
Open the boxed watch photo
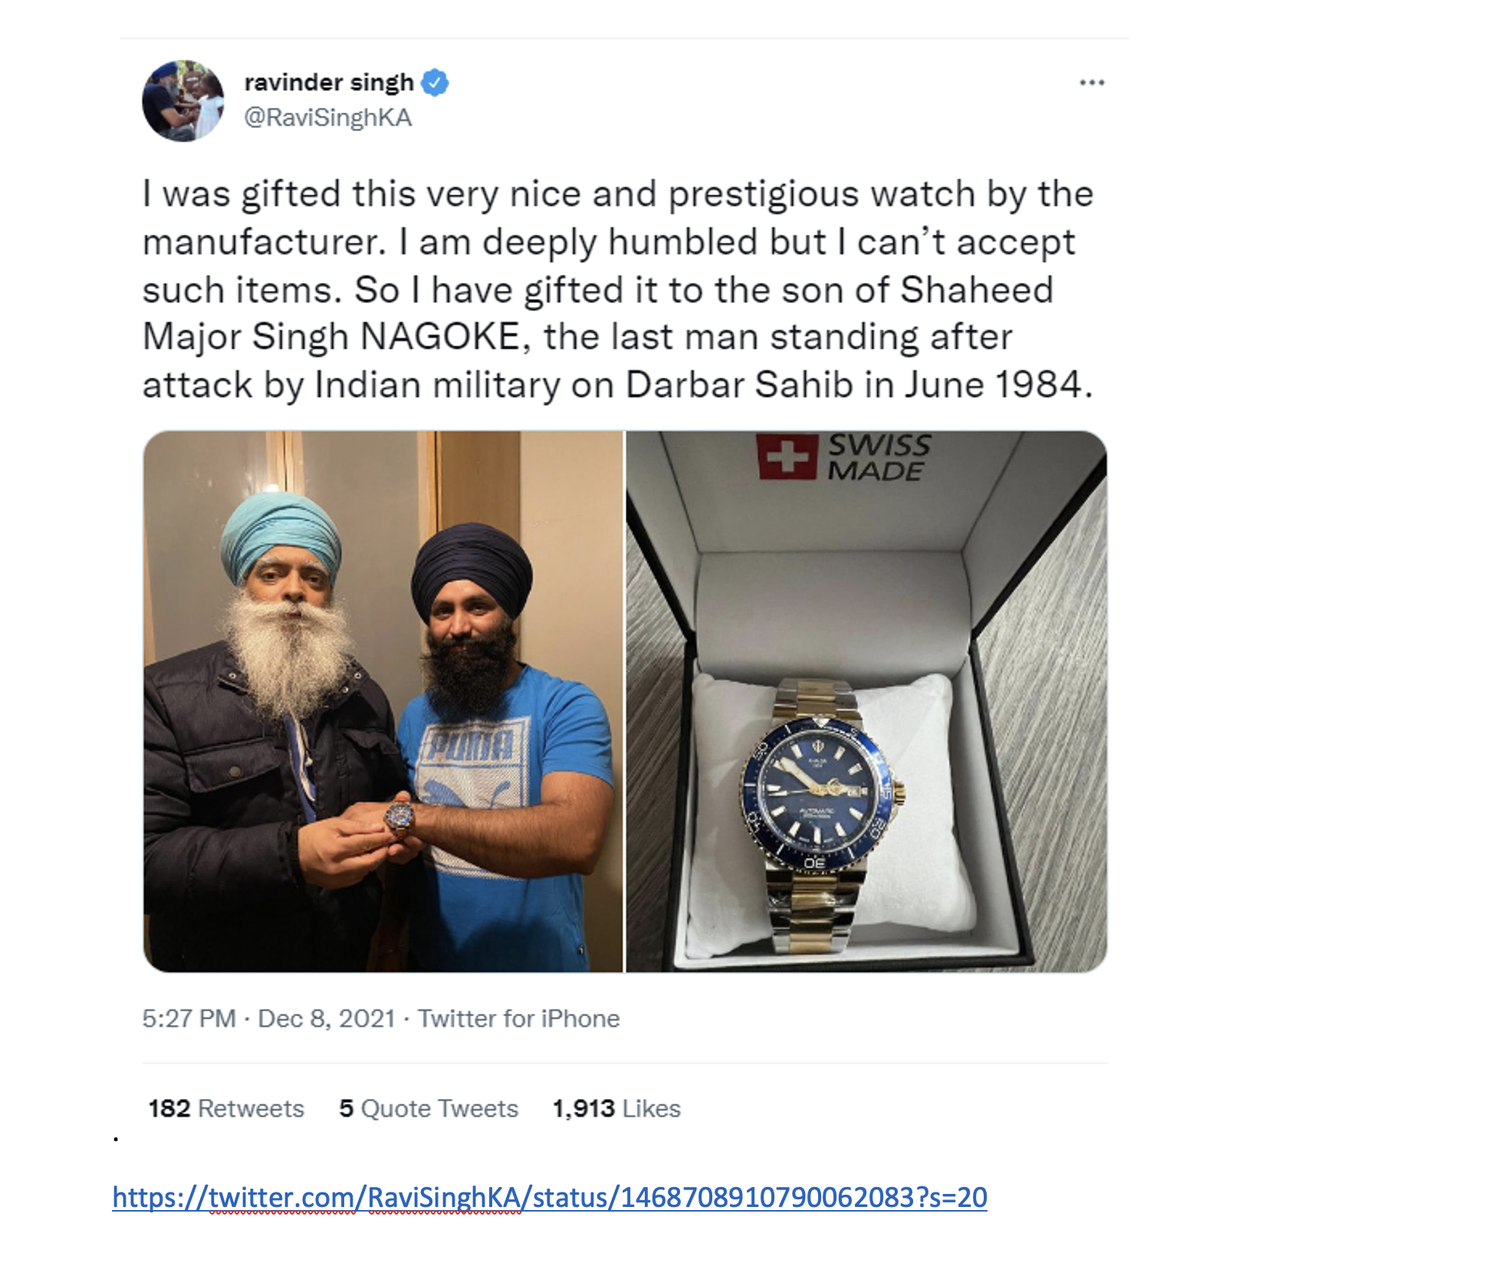pyautogui.click(x=866, y=701)
